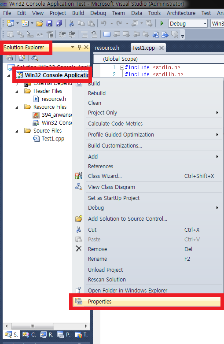Click Solution Explorer horizontal scrollbar thumb
This screenshot has width=224, height=344.
point(33,326)
